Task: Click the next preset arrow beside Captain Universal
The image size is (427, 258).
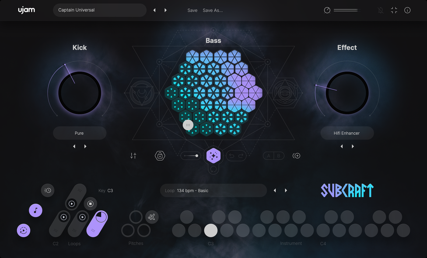Action: click(x=165, y=10)
